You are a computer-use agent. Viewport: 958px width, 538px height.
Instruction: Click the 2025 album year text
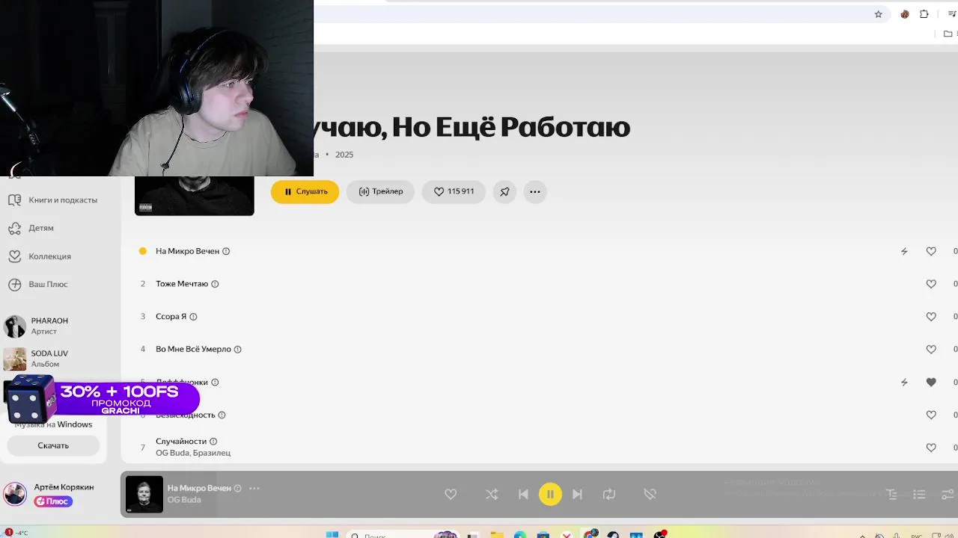pos(344,155)
